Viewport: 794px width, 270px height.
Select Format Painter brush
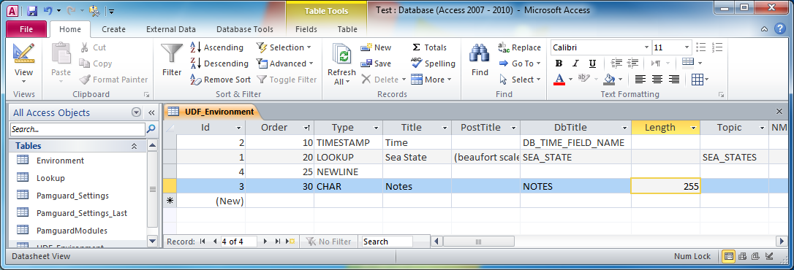113,80
